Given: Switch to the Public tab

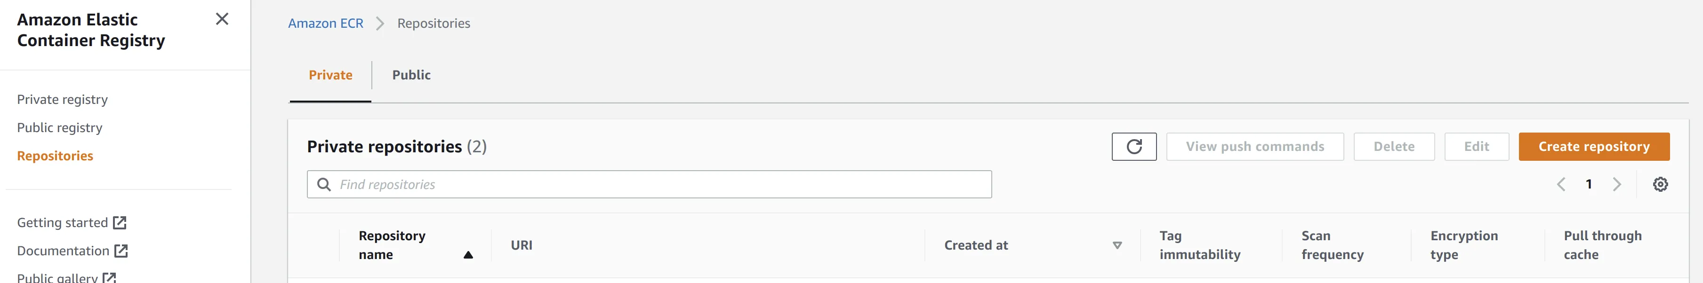Looking at the screenshot, I should point(411,75).
